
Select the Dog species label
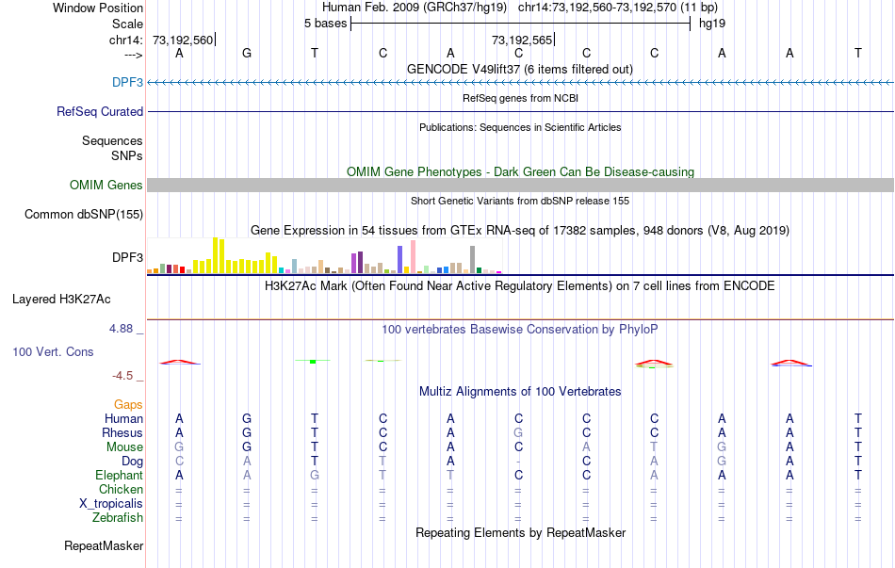click(133, 462)
